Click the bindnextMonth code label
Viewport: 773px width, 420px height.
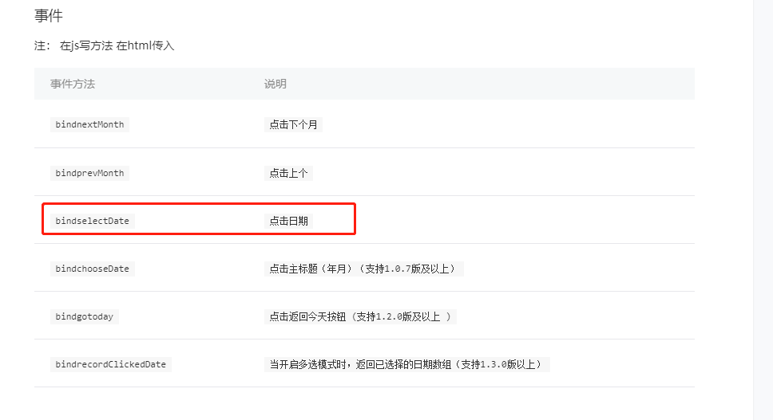tap(89, 124)
